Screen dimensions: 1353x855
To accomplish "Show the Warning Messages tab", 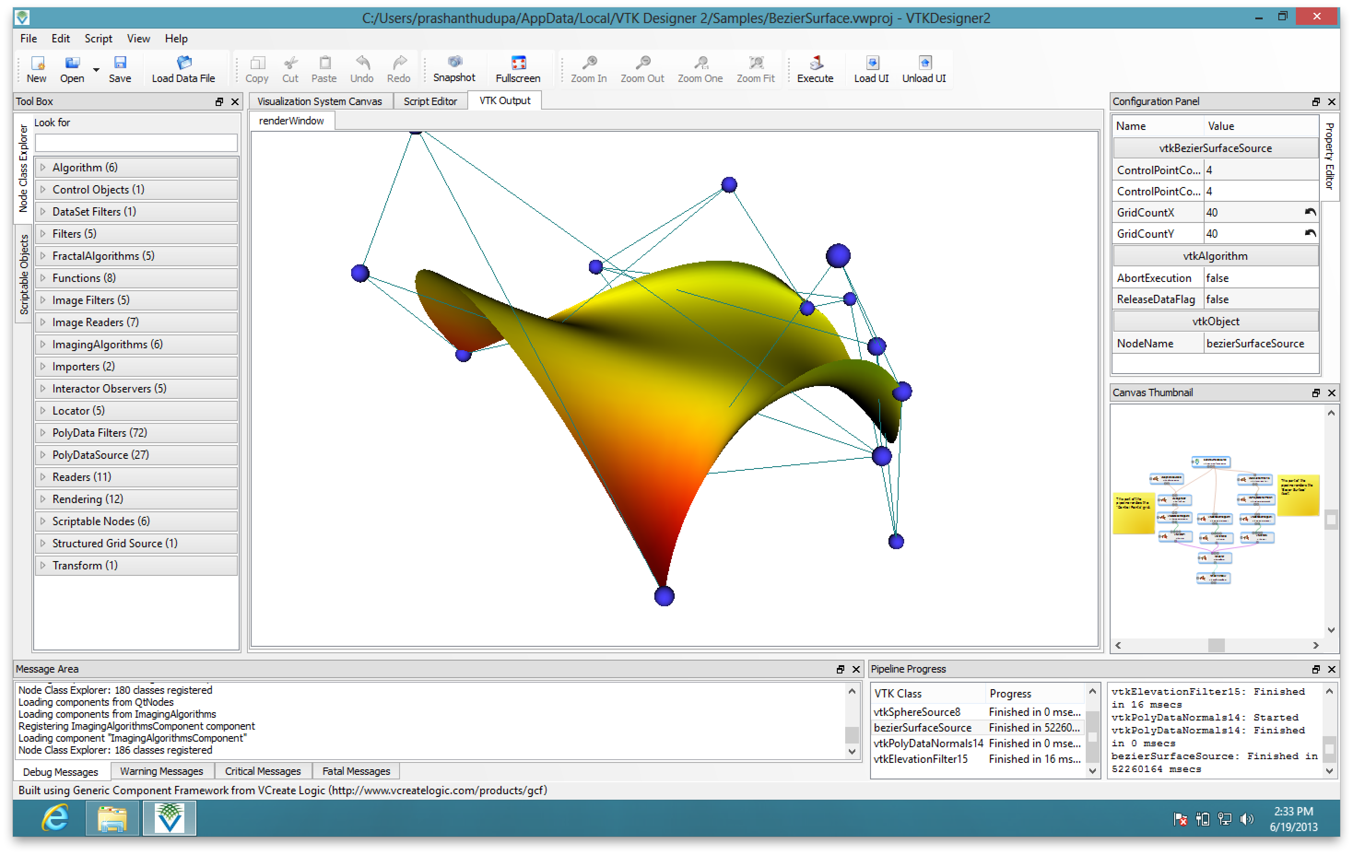I will tap(161, 771).
